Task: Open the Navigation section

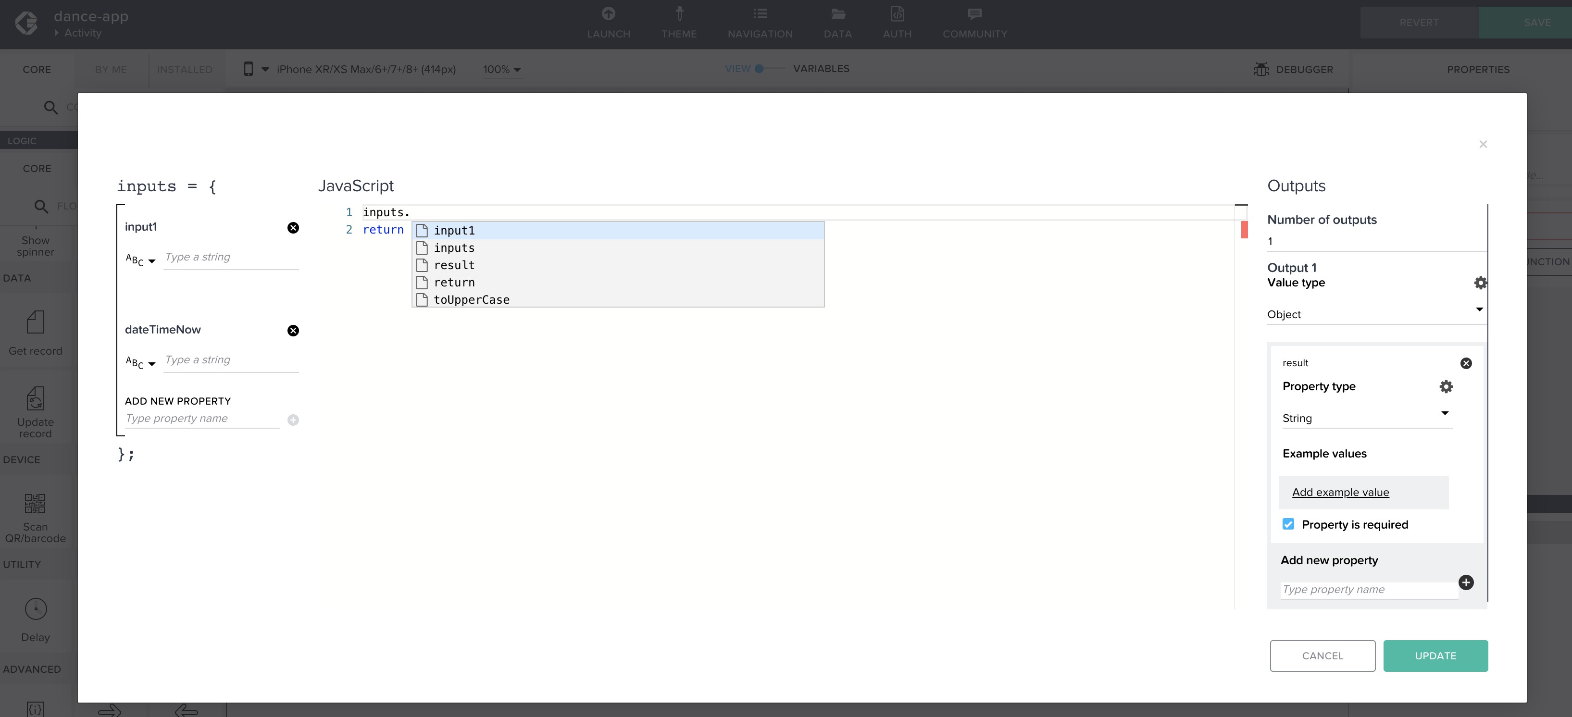Action: tap(760, 23)
